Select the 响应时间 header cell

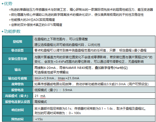pos(18,110)
